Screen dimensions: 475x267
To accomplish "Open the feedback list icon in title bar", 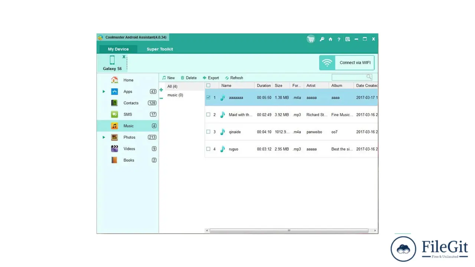I will coord(347,39).
